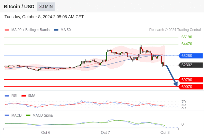Viewport: 204px width, 138px height.
Task: Click the 9MA legend swatch
Action: click(x=24, y=96)
